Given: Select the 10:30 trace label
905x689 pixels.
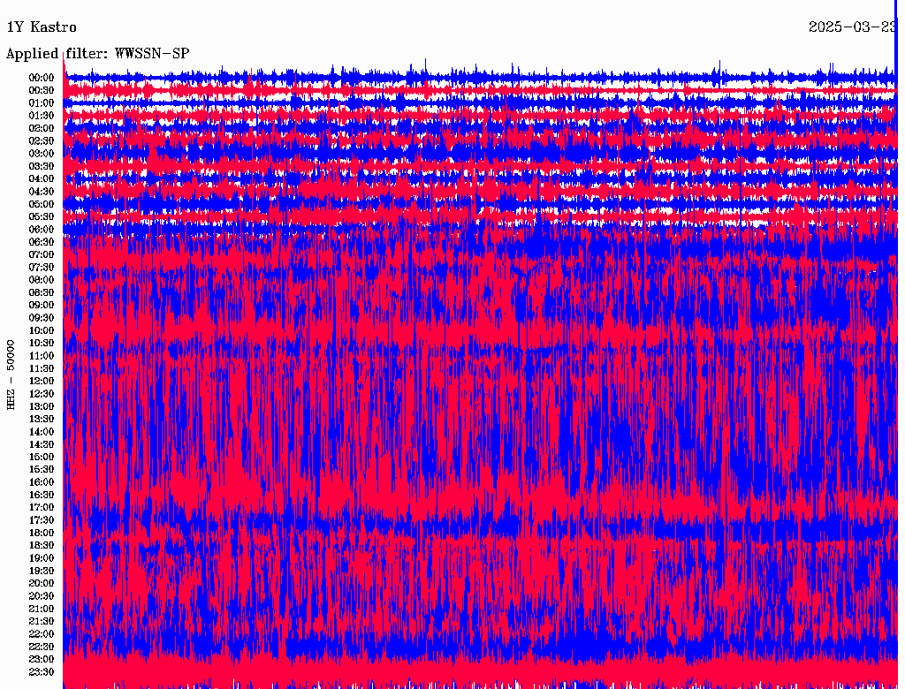Looking at the screenshot, I should (x=42, y=343).
